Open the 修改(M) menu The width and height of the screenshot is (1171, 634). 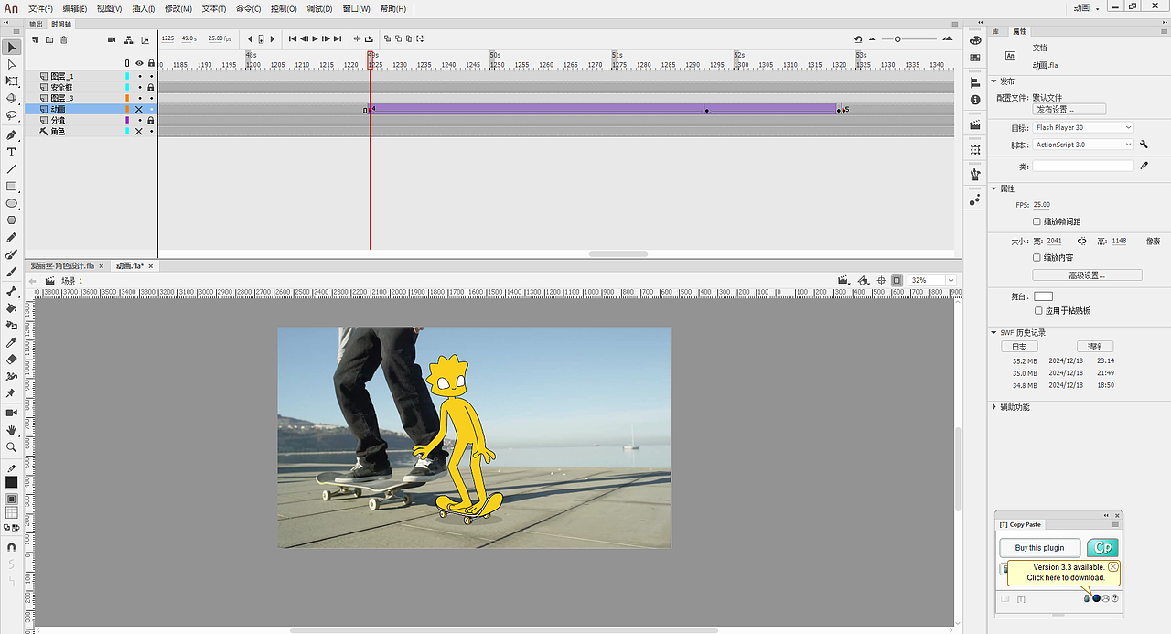coord(178,8)
